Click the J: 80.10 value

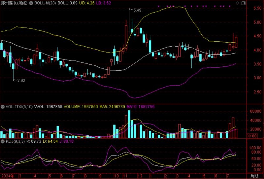(67, 141)
